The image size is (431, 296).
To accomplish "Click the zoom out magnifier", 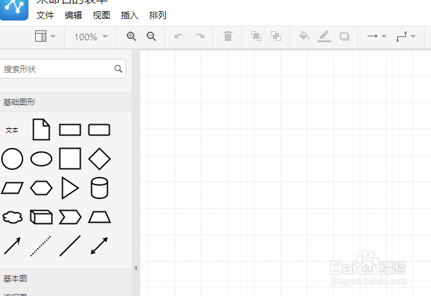I will pos(151,36).
